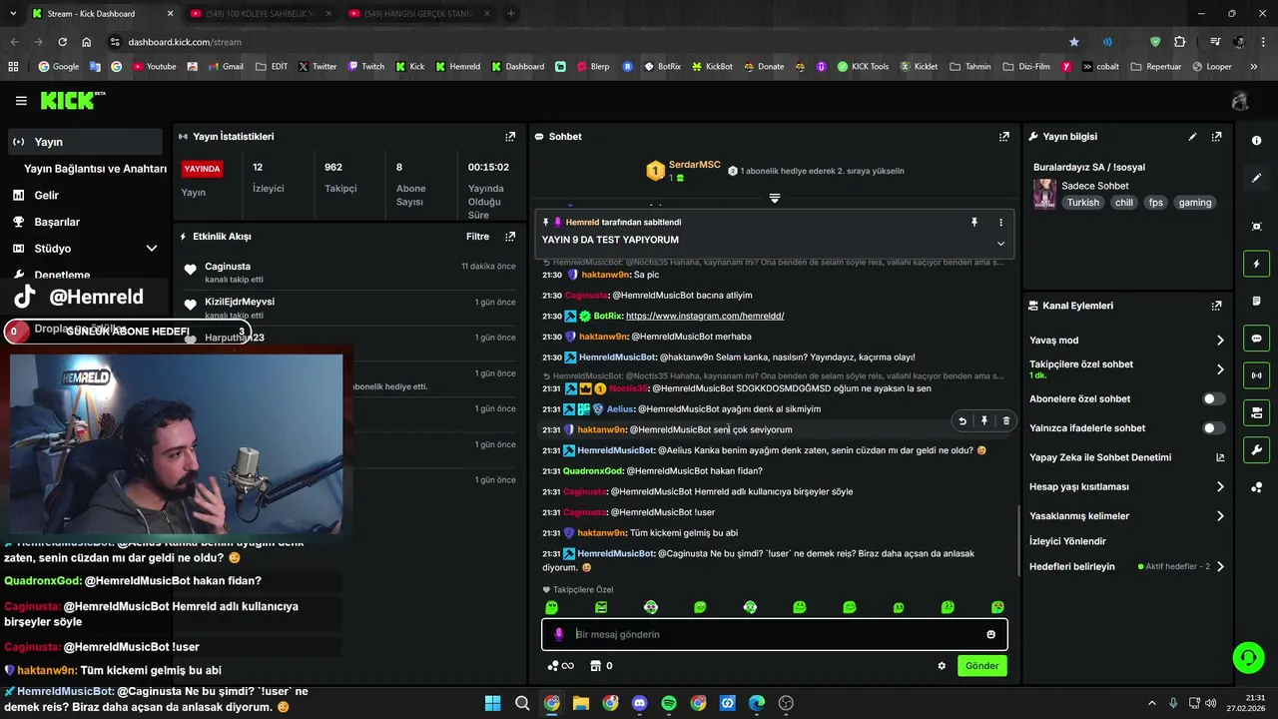Expand pinned message with chevron
This screenshot has width=1278, height=719.
pyautogui.click(x=1000, y=244)
